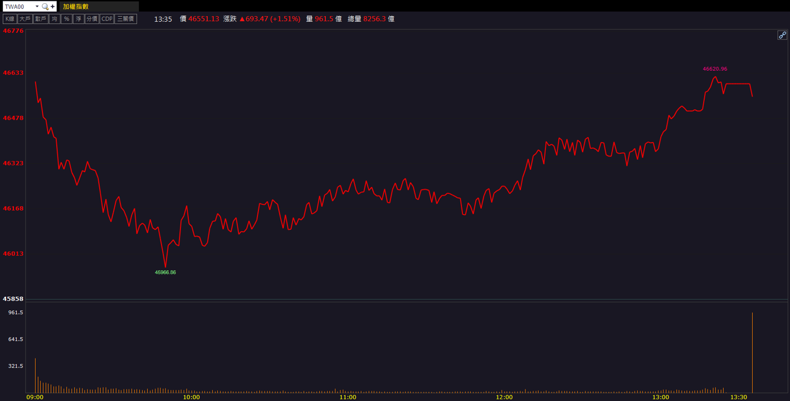
Task: Click the volume value 961.5
Action: coord(324,19)
